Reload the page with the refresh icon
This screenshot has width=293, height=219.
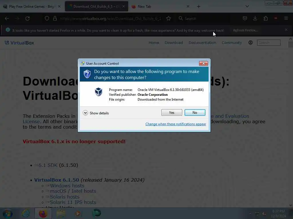(x=27, y=19)
